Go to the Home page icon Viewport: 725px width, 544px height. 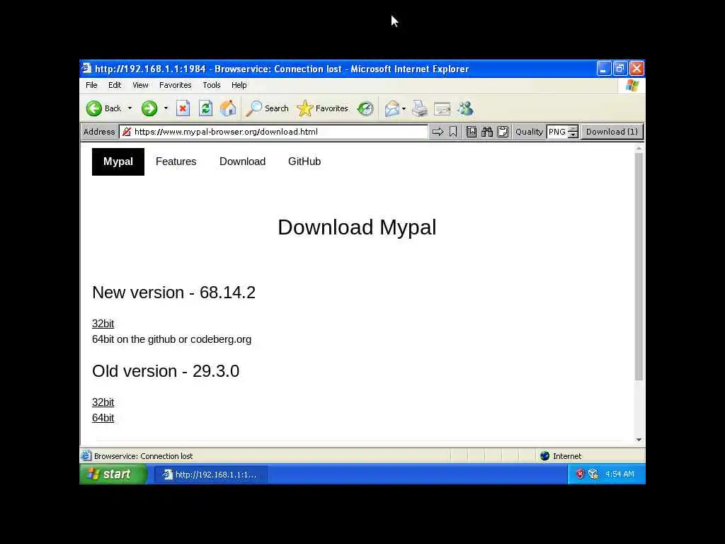[x=228, y=108]
